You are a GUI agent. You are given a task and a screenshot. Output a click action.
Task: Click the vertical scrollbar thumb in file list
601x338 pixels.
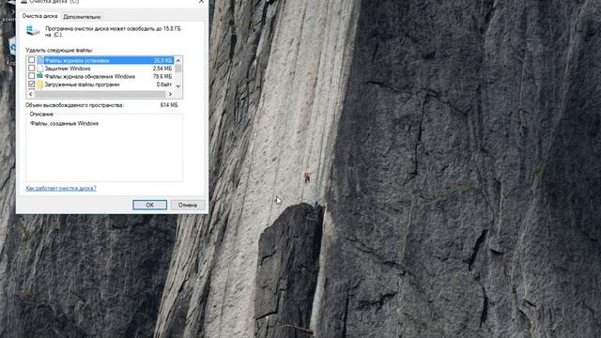click(177, 69)
